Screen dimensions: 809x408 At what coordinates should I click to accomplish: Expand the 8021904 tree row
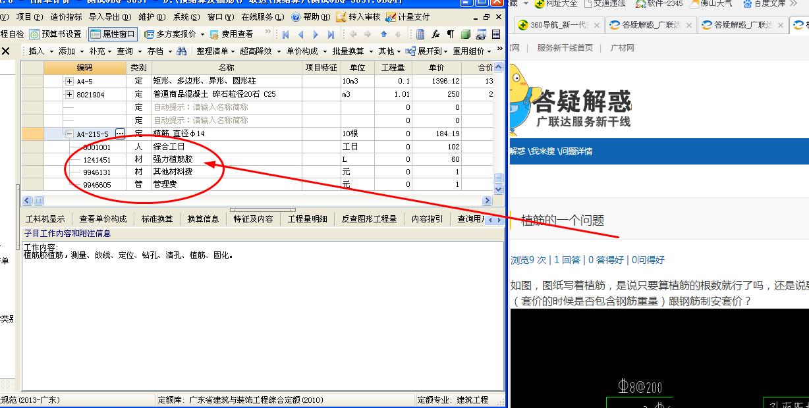69,94
